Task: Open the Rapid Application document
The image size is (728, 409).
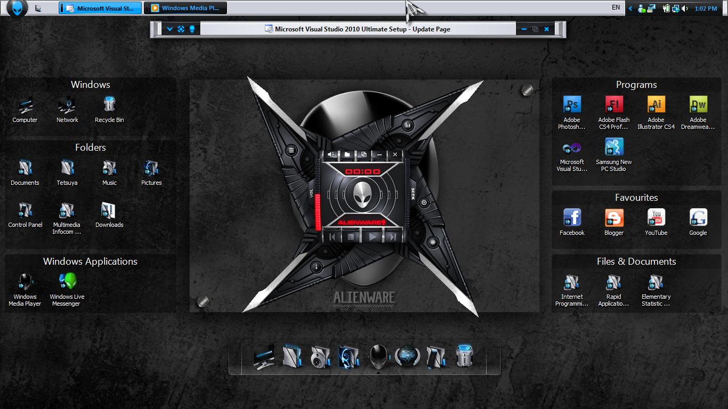Action: [x=614, y=290]
